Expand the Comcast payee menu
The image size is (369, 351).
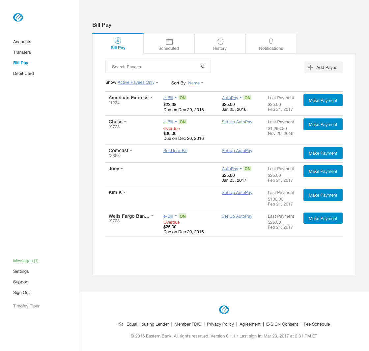point(131,150)
